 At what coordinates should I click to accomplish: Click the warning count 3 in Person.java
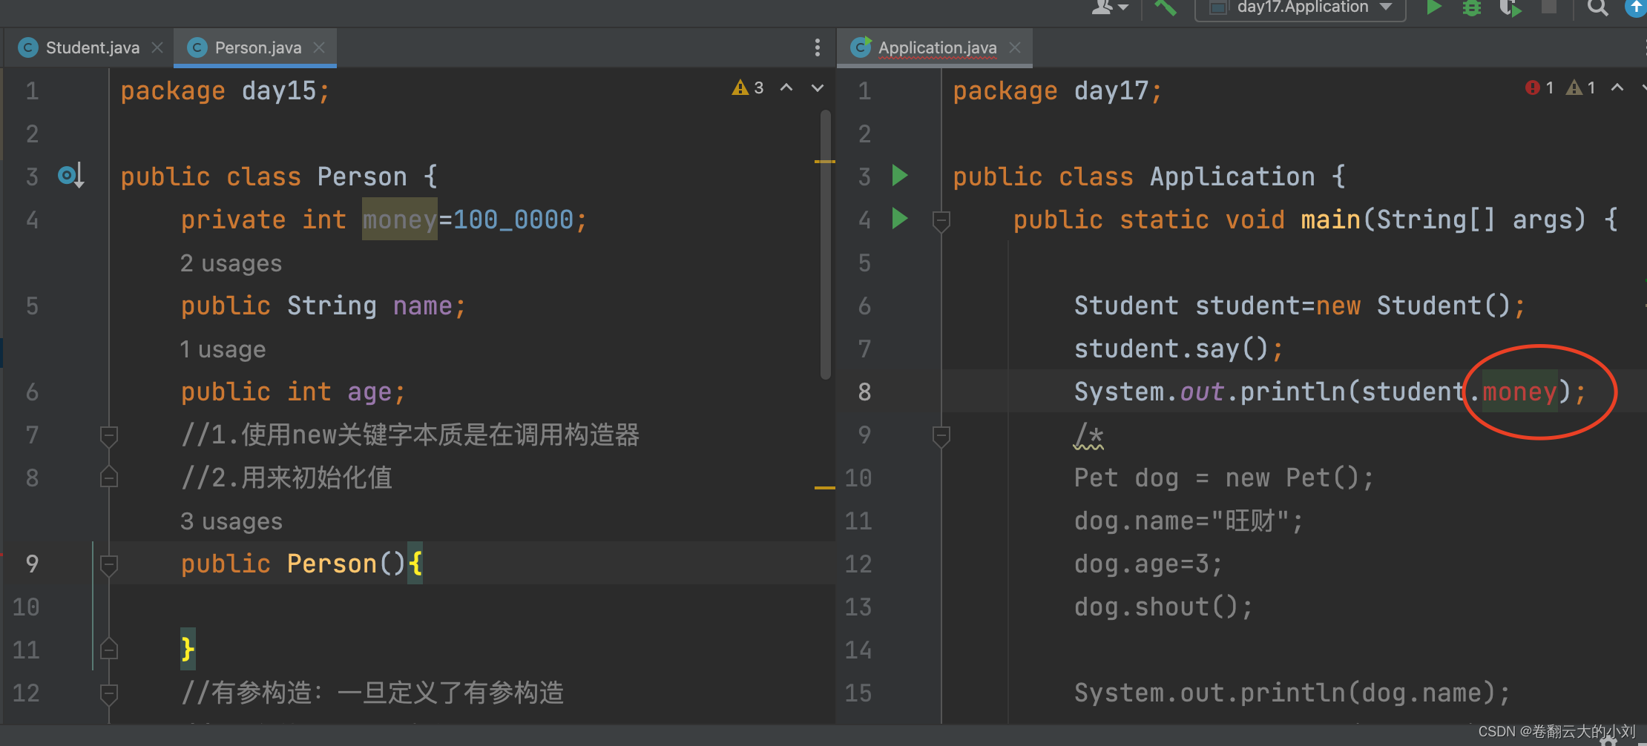pos(748,88)
